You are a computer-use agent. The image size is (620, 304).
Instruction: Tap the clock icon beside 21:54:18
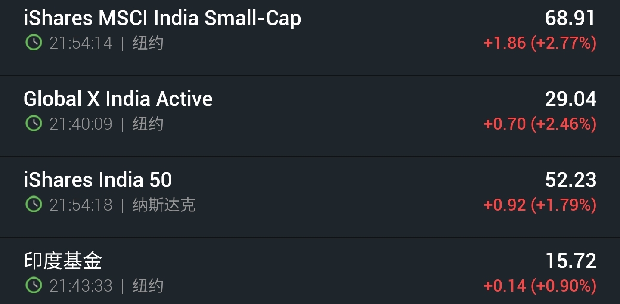[x=34, y=205]
